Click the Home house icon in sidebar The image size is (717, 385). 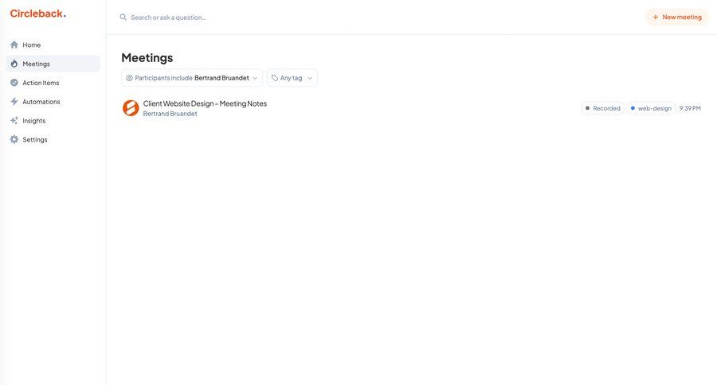(14, 45)
